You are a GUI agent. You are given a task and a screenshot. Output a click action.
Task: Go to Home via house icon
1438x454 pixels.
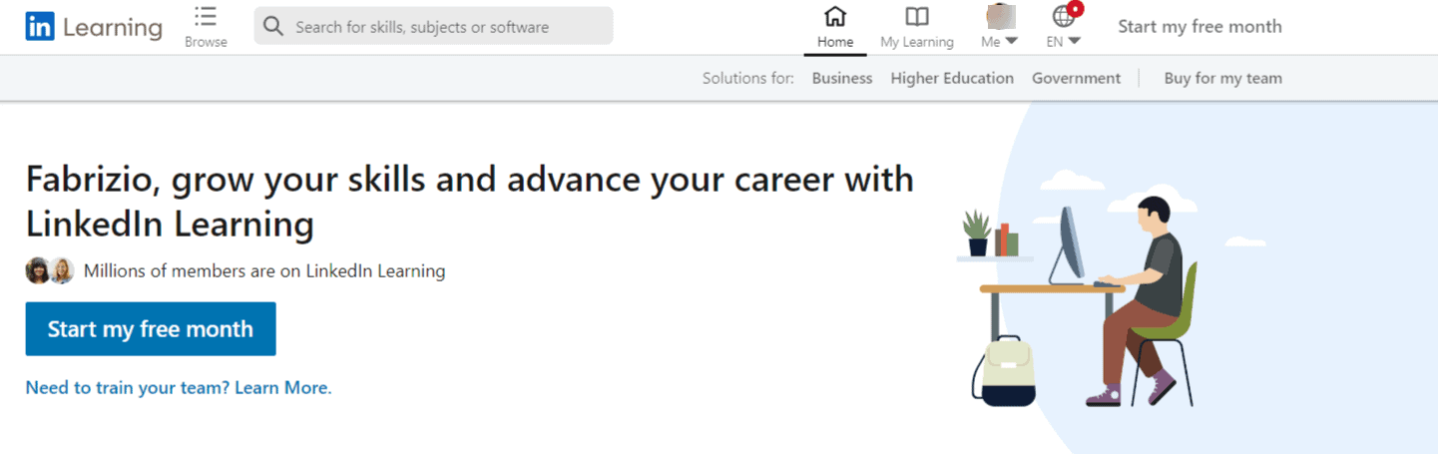pyautogui.click(x=835, y=17)
